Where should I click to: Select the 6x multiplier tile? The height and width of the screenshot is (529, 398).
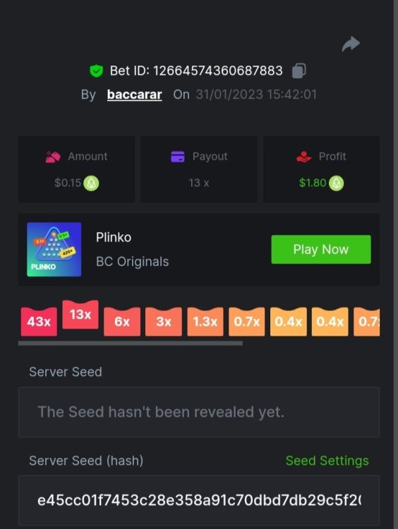pyautogui.click(x=122, y=322)
